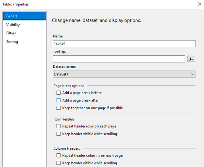
Task: Click the Dataset name label
Action: (x=64, y=66)
